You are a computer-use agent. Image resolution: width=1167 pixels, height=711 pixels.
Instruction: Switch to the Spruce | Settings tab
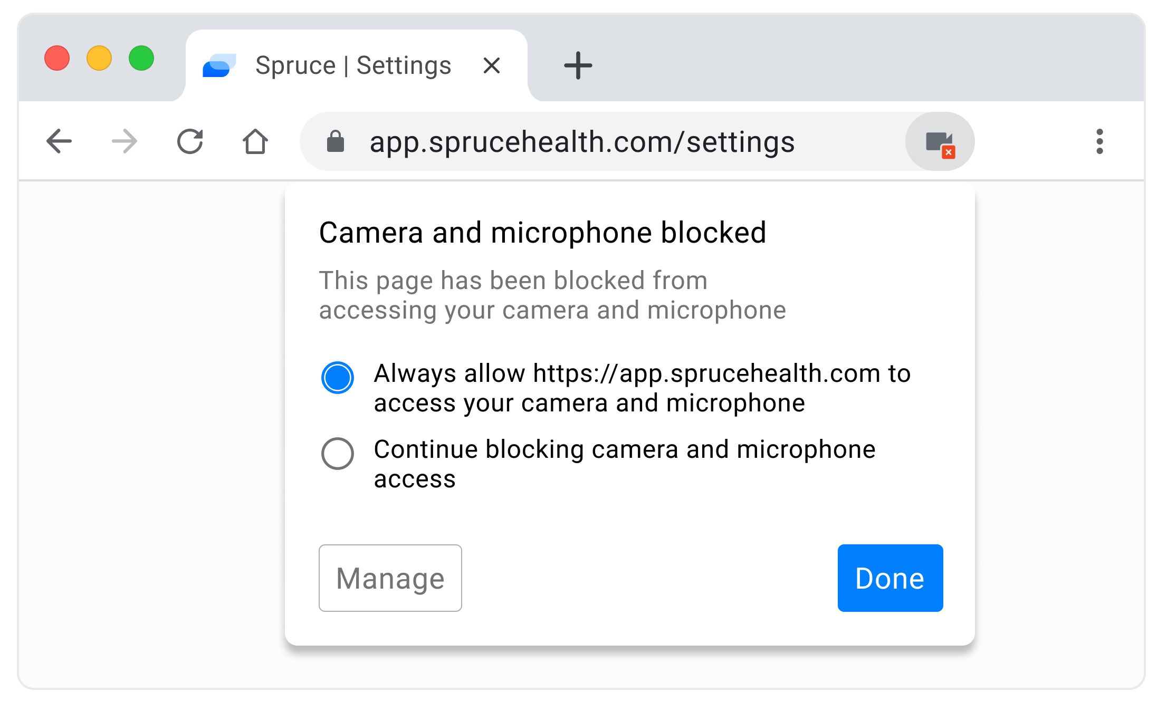[x=353, y=65]
